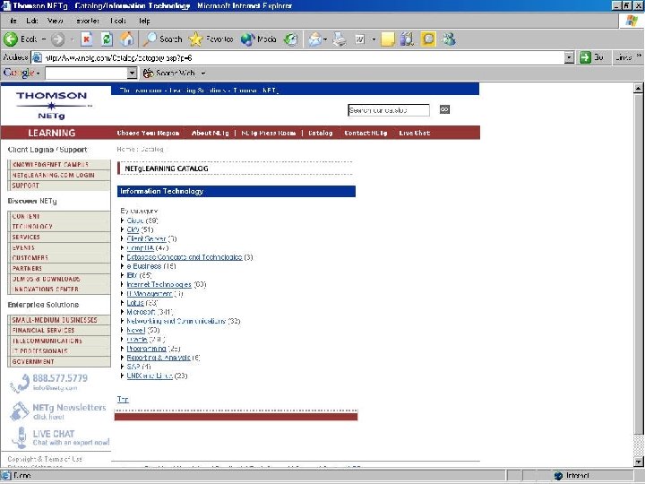Open the Lotus category link

point(135,303)
